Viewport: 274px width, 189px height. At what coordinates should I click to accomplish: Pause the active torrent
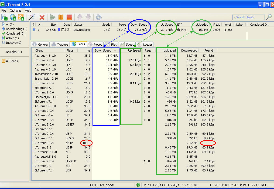coord(61,17)
